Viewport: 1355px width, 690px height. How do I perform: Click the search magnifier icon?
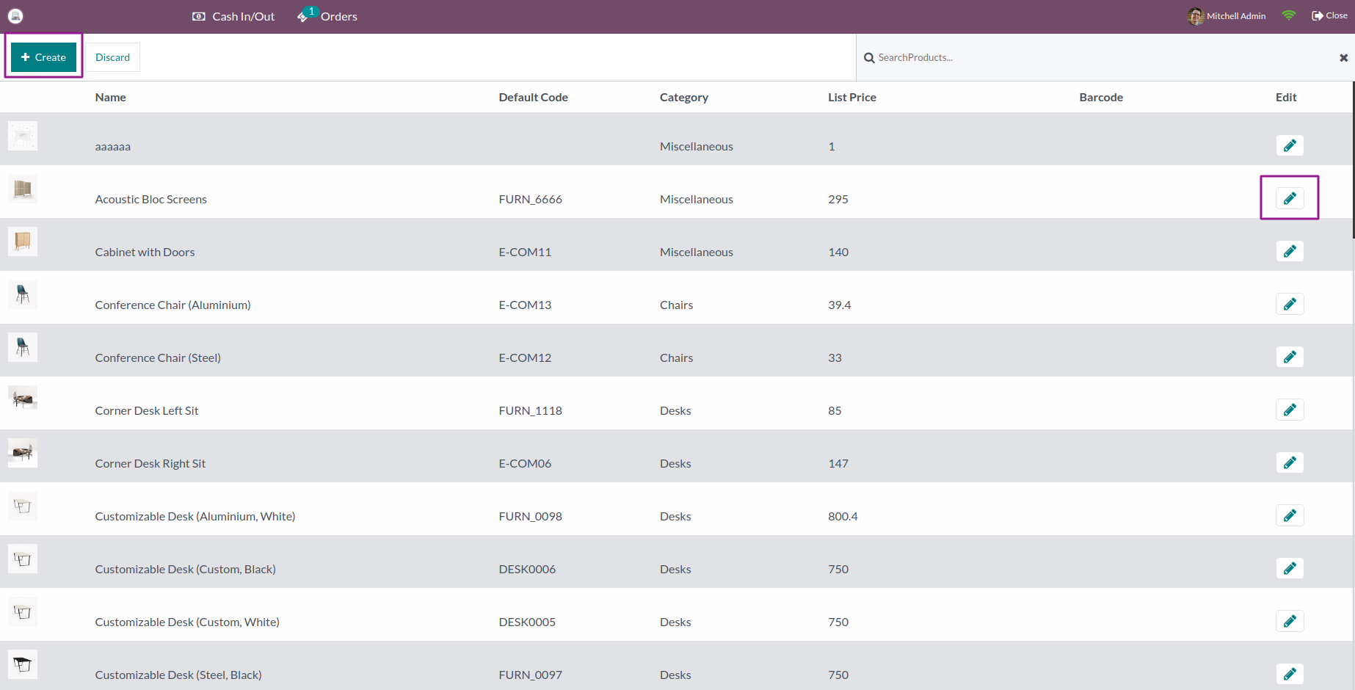pyautogui.click(x=870, y=57)
